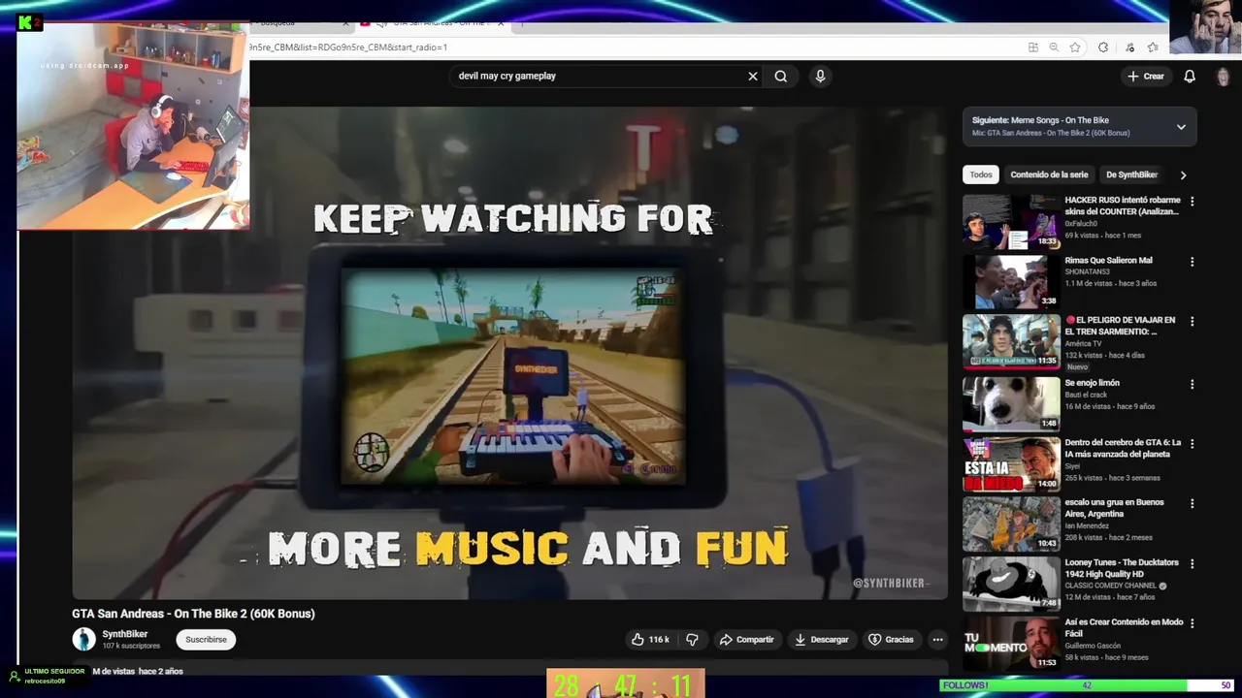Screen dimensions: 1242x698
Task: Open browser extensions puzzle icon
Action: pyautogui.click(x=1103, y=47)
